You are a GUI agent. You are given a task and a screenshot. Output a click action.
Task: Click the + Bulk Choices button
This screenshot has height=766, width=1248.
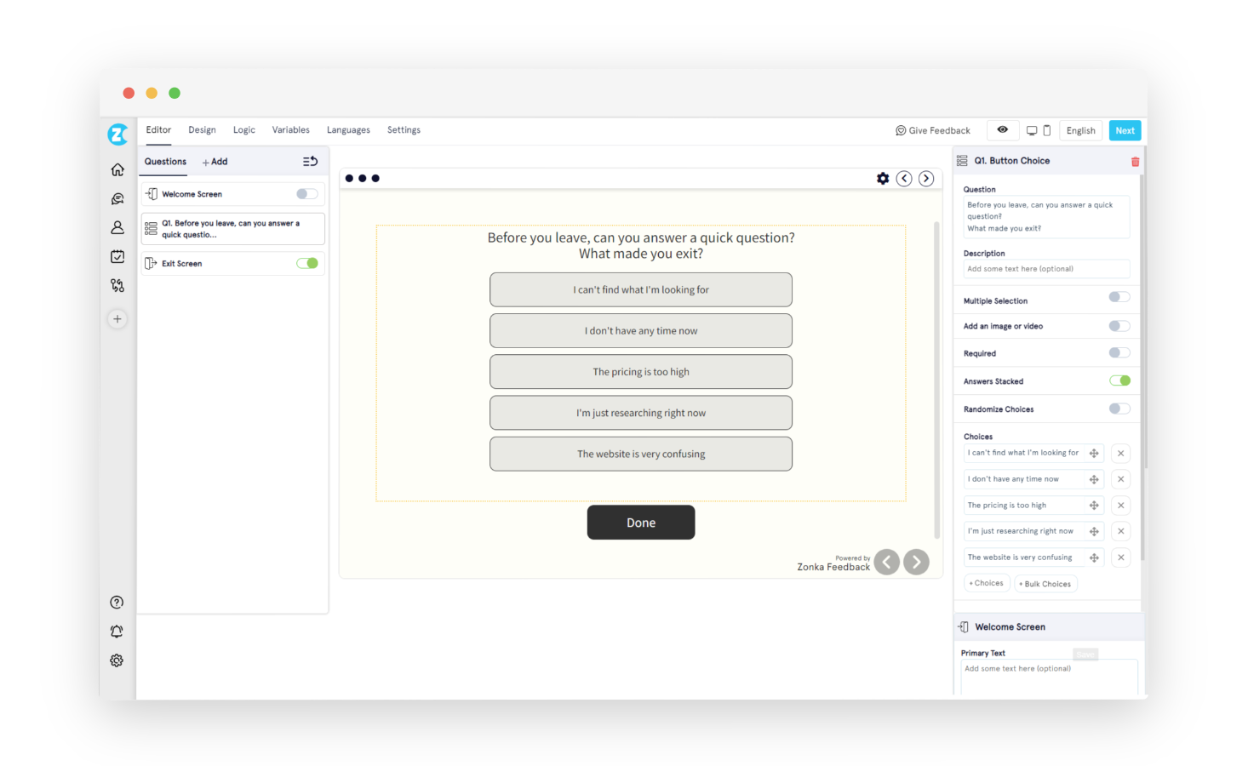click(x=1045, y=584)
